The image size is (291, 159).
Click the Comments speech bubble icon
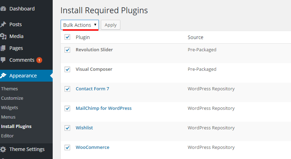point(3,60)
